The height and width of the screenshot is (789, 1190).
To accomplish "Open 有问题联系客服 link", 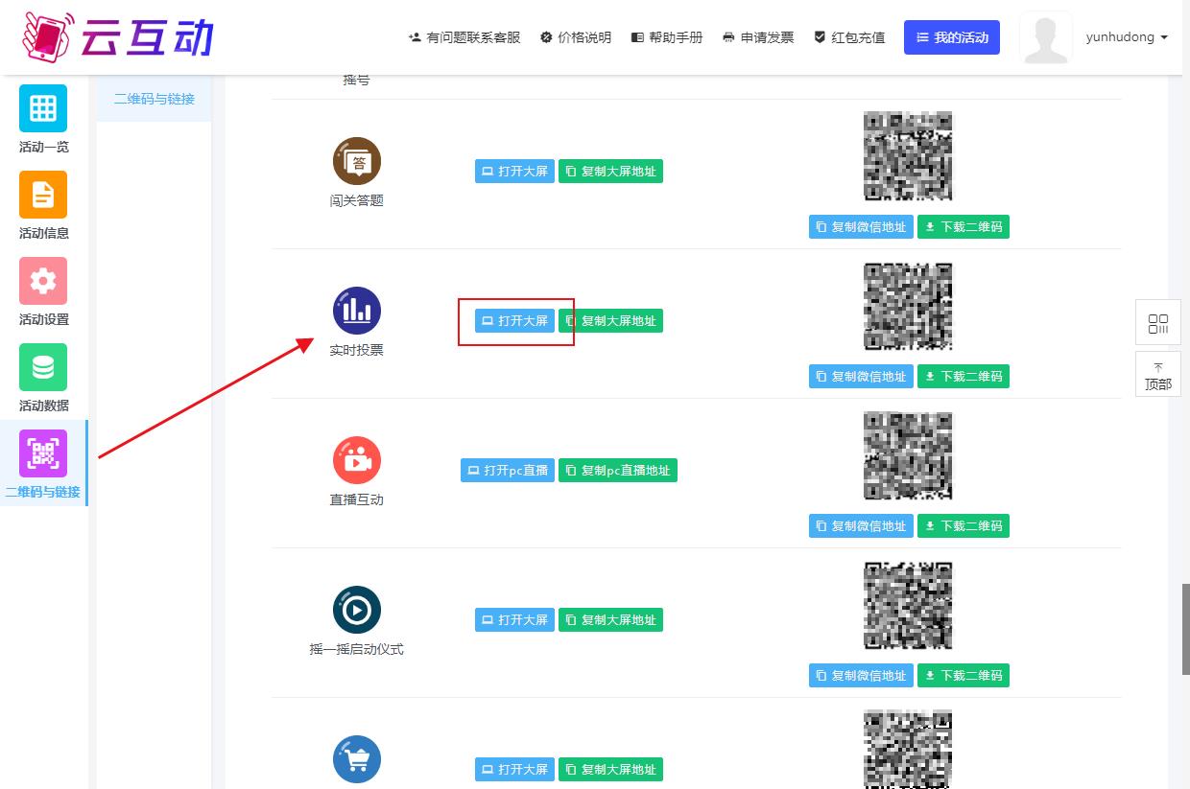I will click(x=464, y=37).
